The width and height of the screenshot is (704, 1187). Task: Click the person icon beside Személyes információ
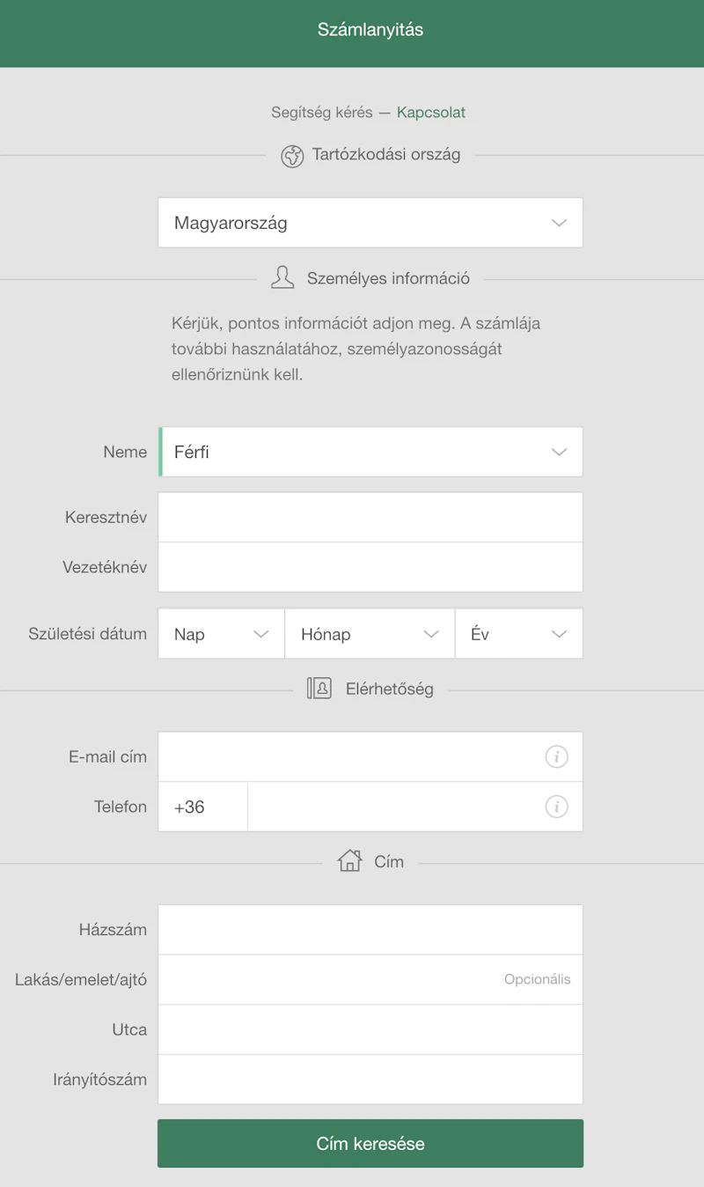tap(282, 278)
